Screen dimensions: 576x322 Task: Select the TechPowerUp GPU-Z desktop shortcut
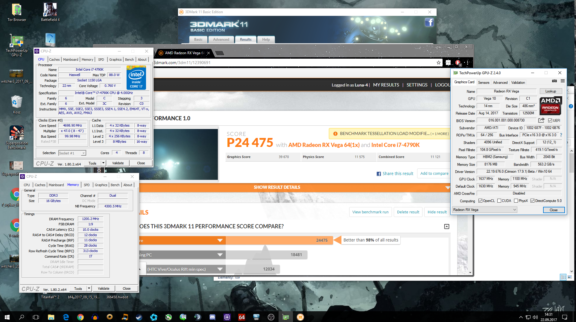click(17, 45)
